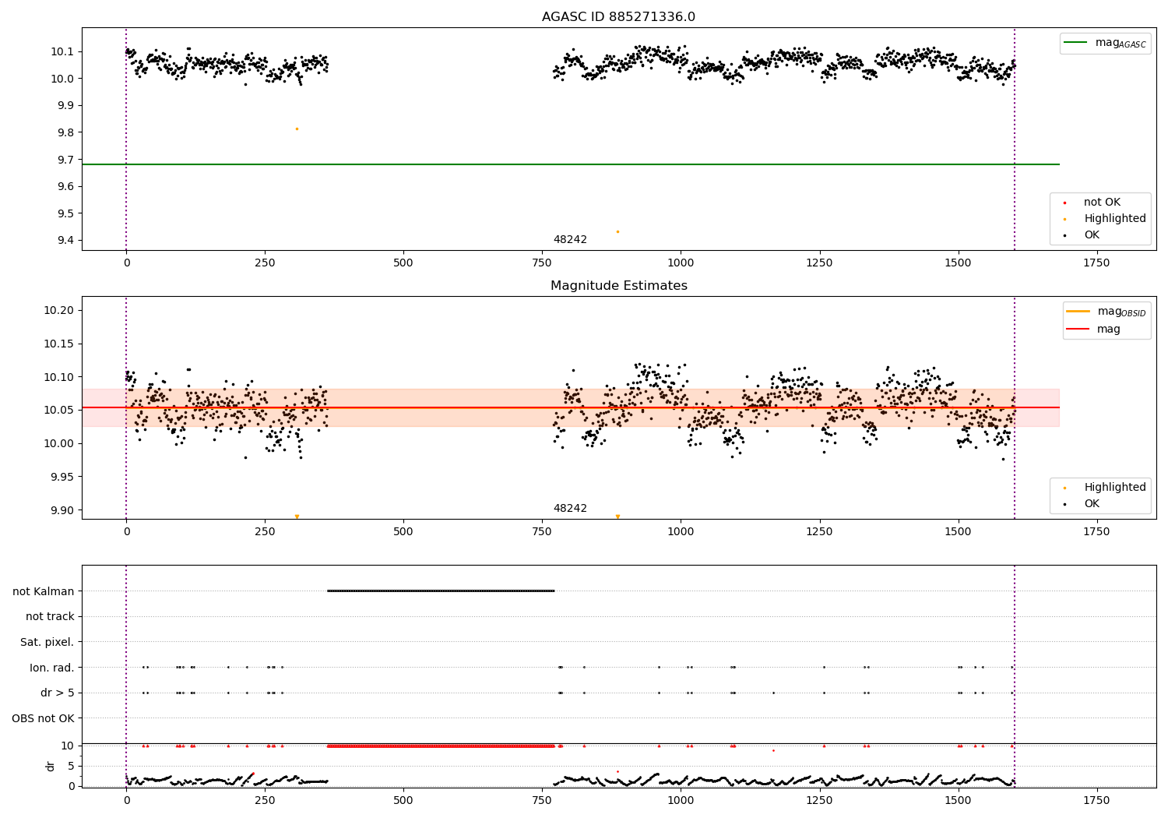The height and width of the screenshot is (818, 1168).
Task: Click the 'OBS not OK' axis label
Action: (44, 718)
